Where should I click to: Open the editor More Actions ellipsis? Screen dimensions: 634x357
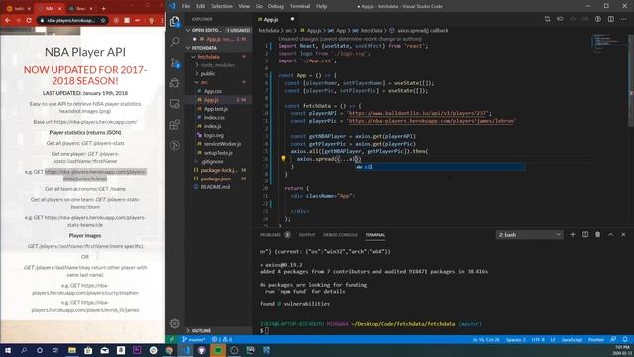coord(623,19)
